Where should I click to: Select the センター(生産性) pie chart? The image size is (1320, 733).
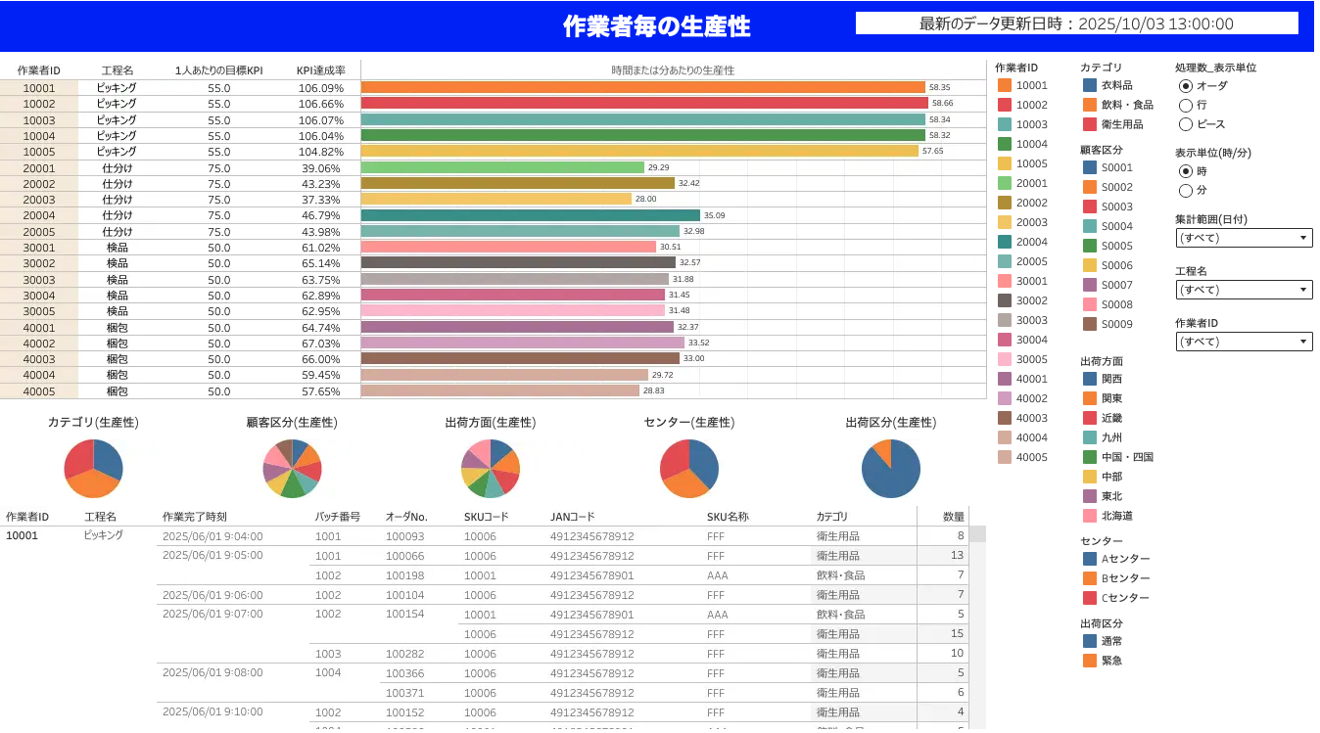(689, 469)
